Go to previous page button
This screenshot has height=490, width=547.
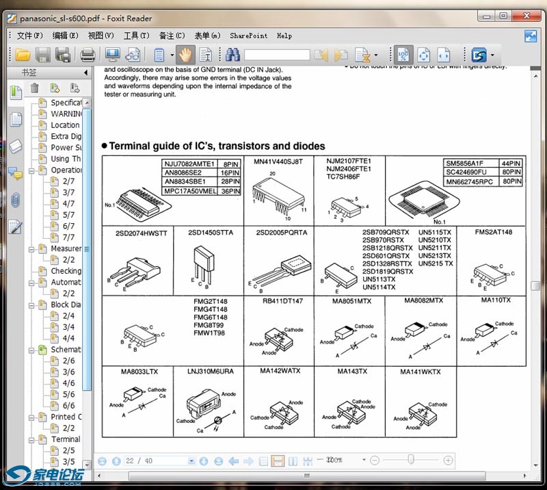[116, 461]
